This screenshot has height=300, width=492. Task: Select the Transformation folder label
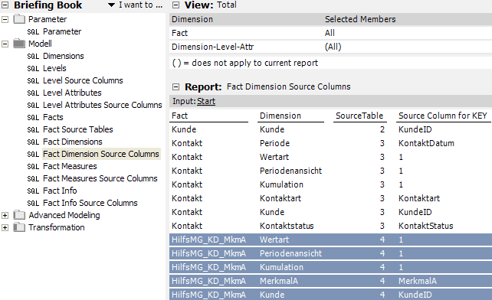point(57,227)
